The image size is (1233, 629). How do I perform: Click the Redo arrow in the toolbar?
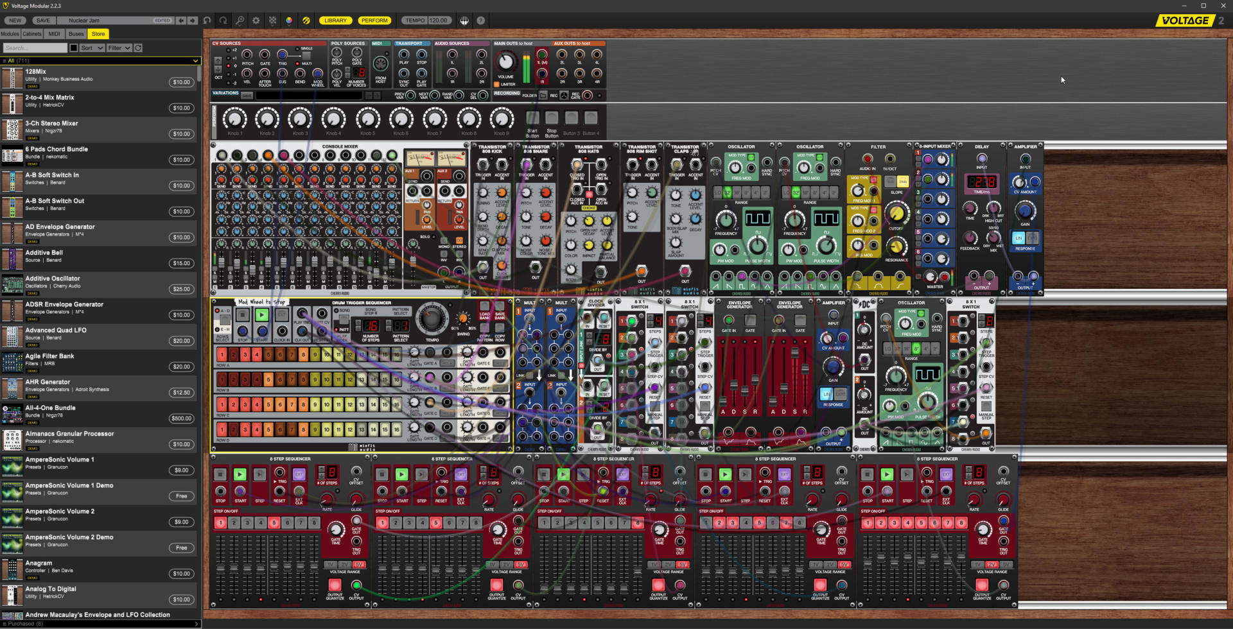click(223, 20)
